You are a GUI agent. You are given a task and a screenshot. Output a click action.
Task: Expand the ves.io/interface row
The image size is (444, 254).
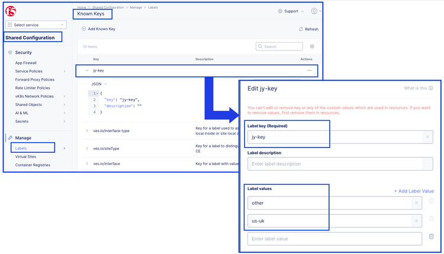tap(87, 163)
